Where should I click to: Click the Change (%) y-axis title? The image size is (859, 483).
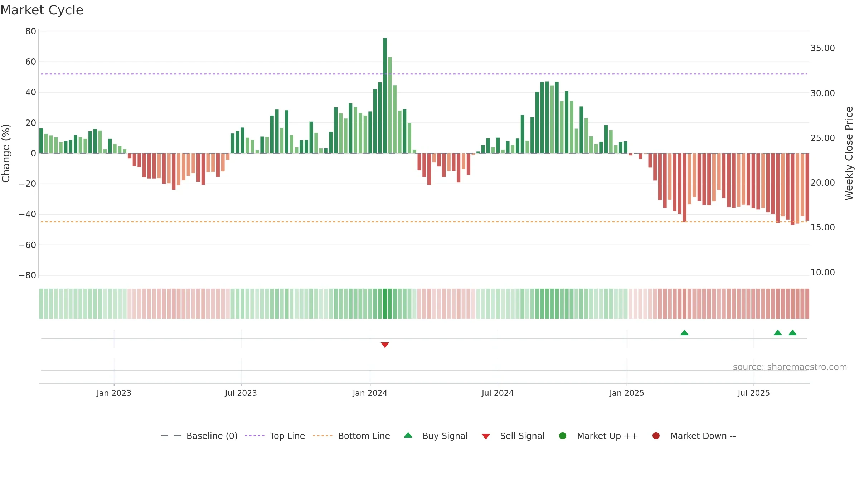(6, 153)
